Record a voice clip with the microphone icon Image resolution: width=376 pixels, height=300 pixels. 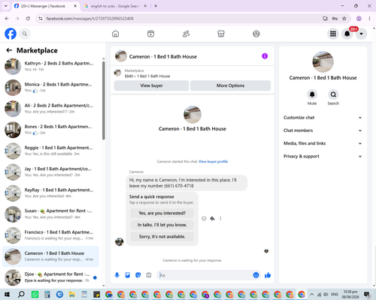tap(117, 275)
